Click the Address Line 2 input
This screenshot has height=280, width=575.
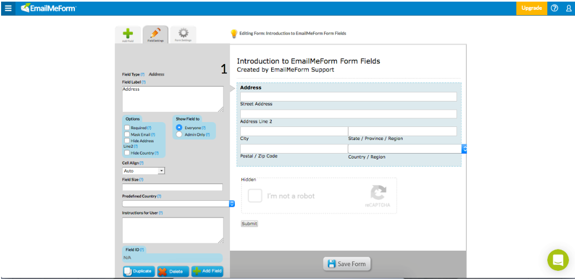348,114
